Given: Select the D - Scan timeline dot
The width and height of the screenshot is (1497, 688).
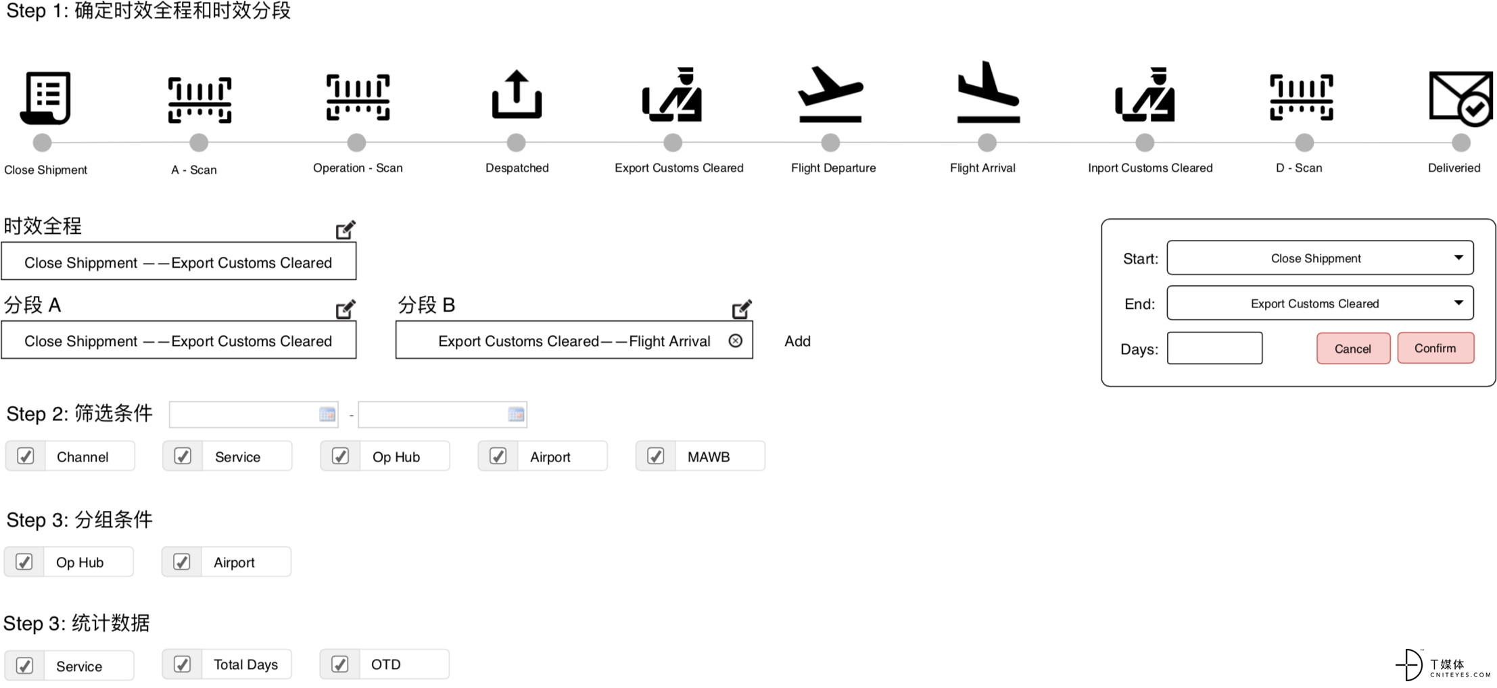Looking at the screenshot, I should coord(1304,143).
